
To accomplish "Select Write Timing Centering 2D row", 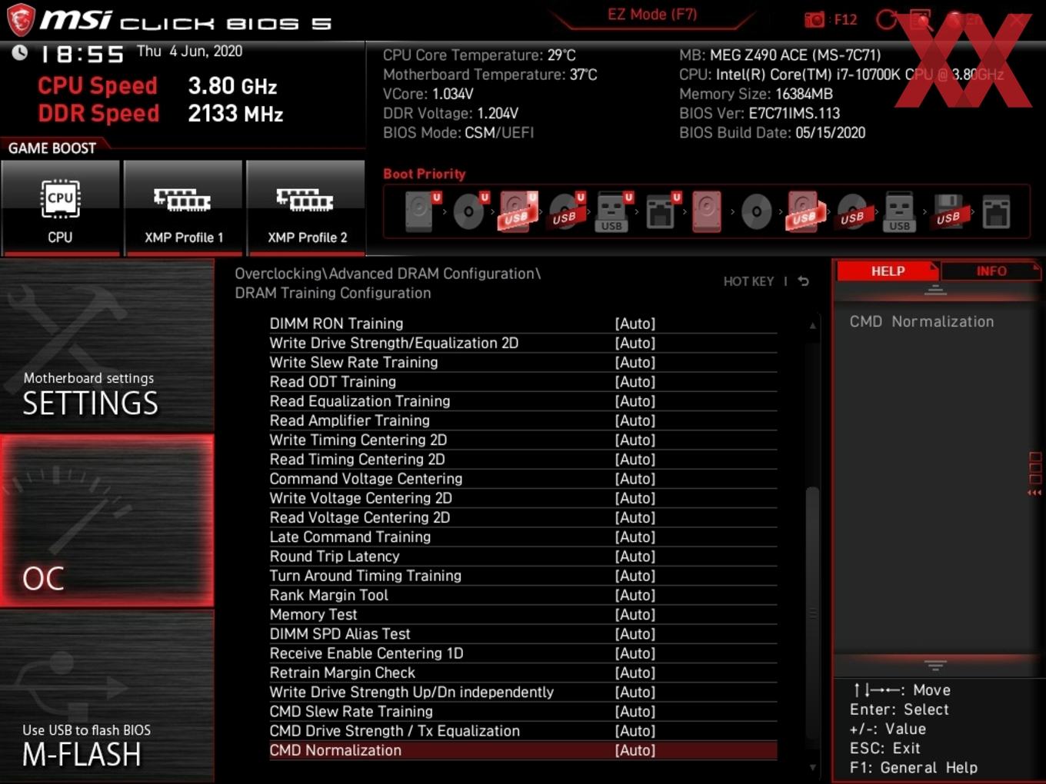I will [x=523, y=440].
